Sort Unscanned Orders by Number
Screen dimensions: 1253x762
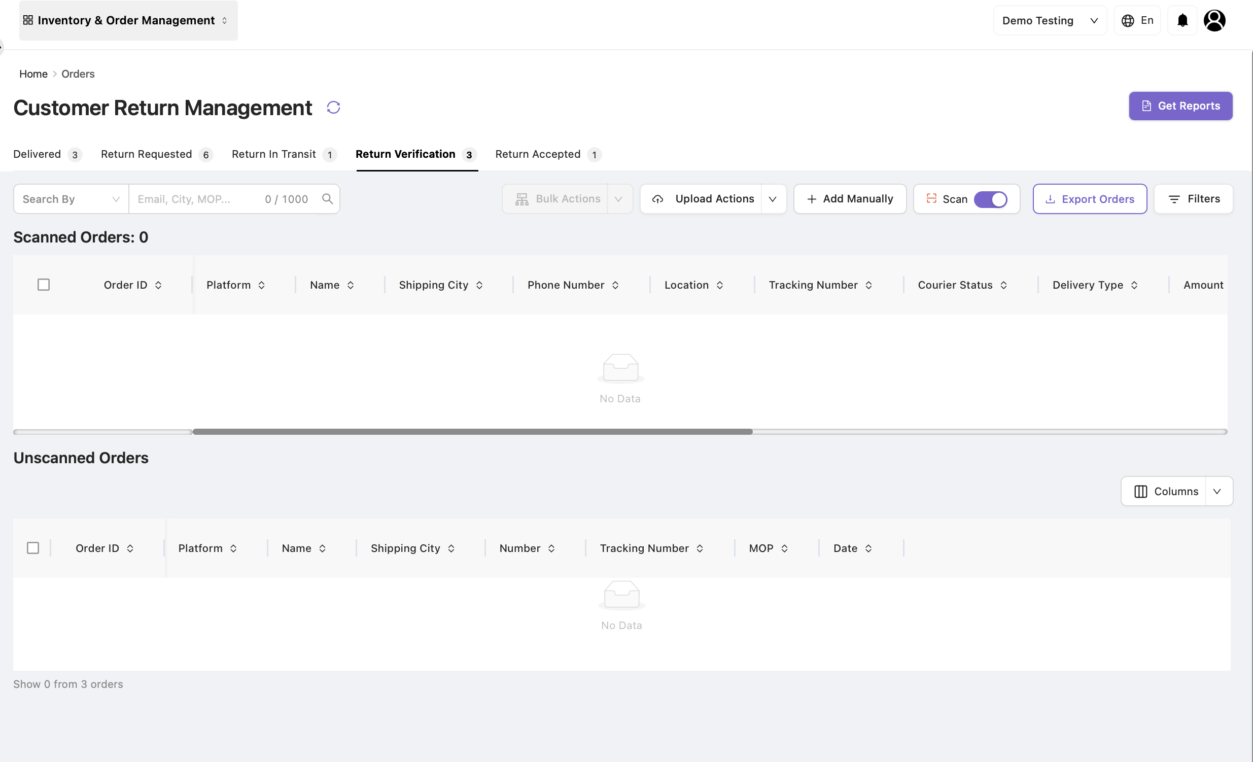point(551,548)
